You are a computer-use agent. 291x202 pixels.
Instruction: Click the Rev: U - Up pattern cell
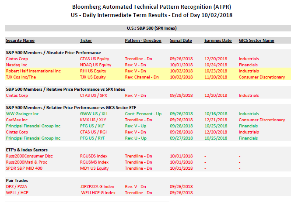(136, 138)
